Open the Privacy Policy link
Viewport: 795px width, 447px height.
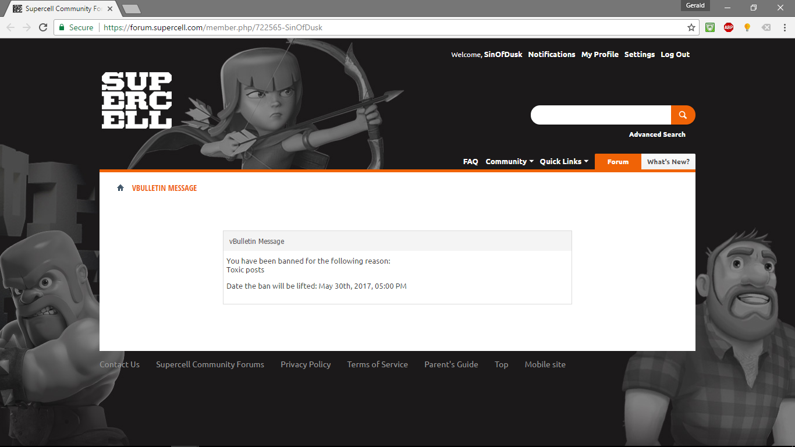(306, 364)
